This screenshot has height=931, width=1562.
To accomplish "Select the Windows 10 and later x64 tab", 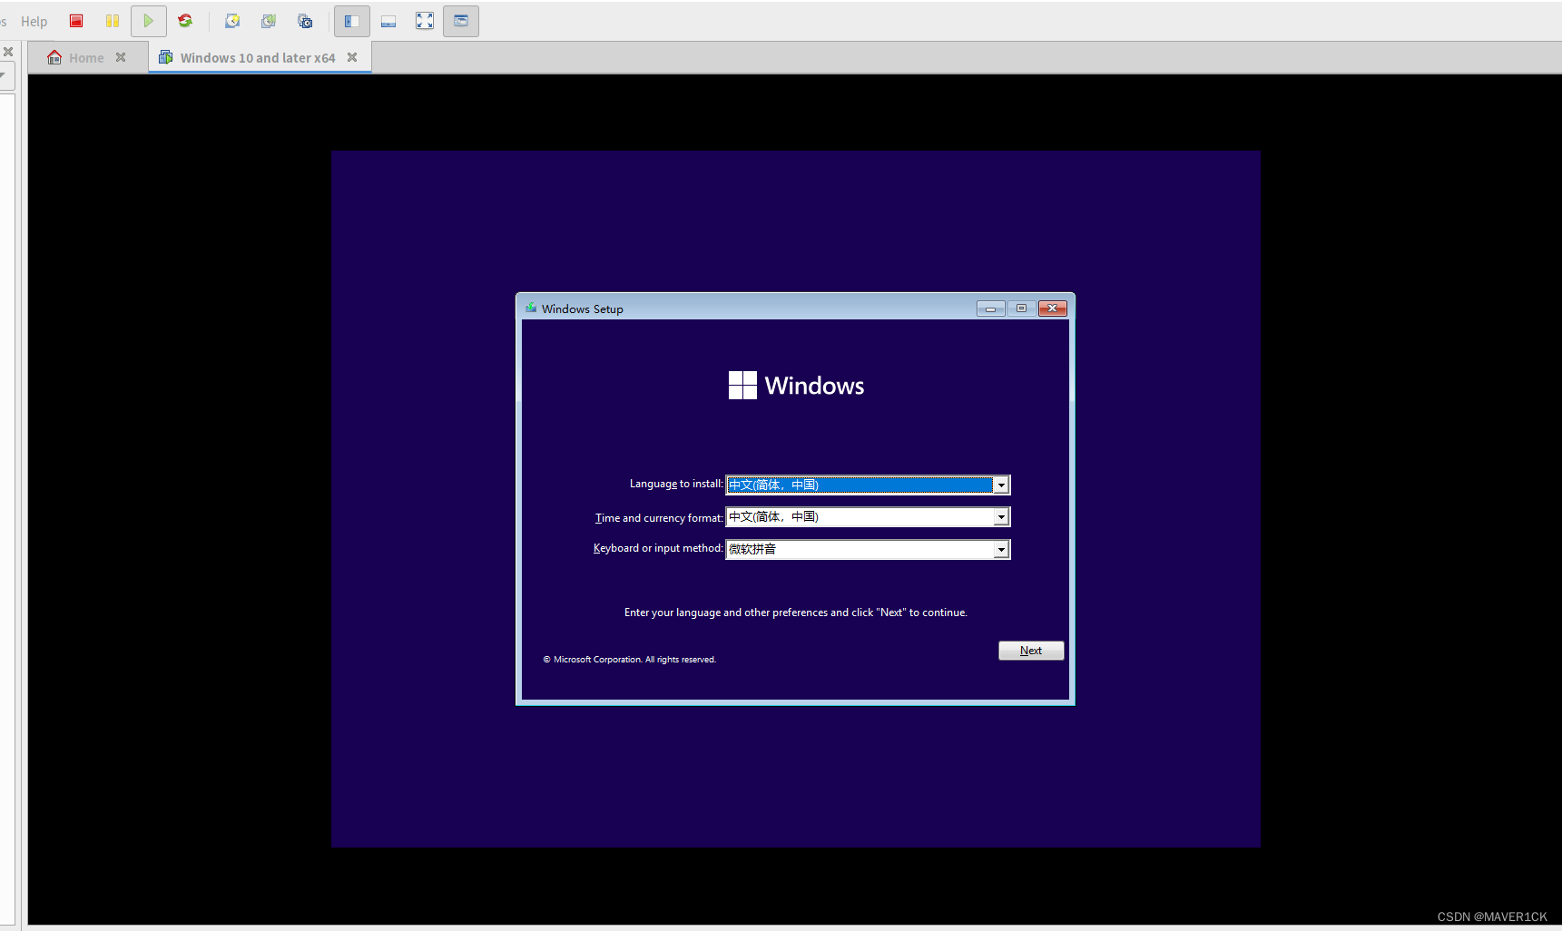I will pyautogui.click(x=258, y=58).
